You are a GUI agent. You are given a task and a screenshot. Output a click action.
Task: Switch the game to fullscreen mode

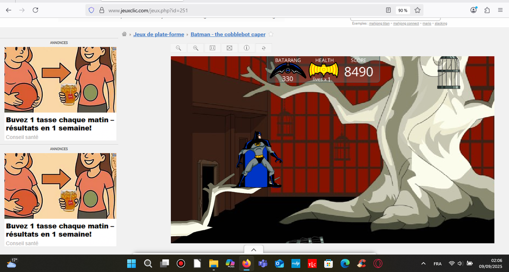(x=230, y=48)
